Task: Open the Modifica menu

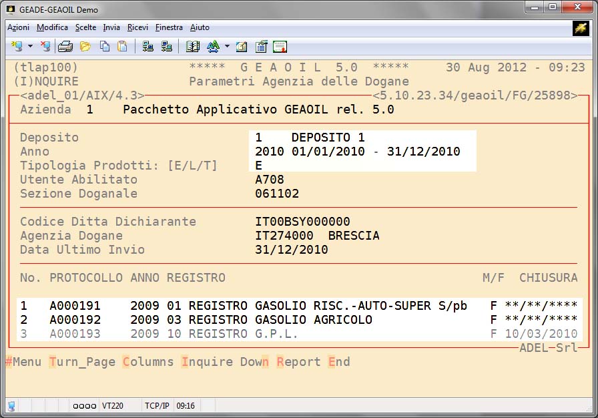Action: click(52, 27)
